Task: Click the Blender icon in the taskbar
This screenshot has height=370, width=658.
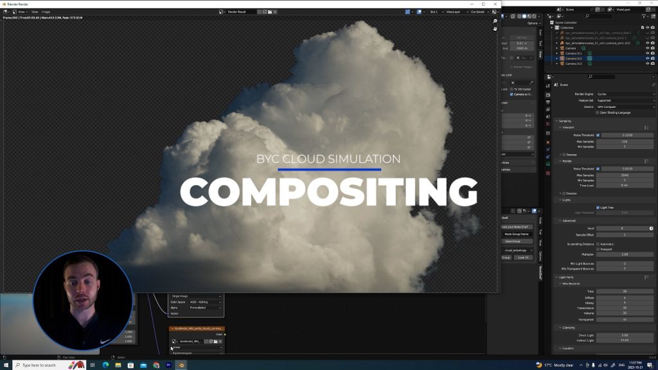Action: [x=182, y=365]
